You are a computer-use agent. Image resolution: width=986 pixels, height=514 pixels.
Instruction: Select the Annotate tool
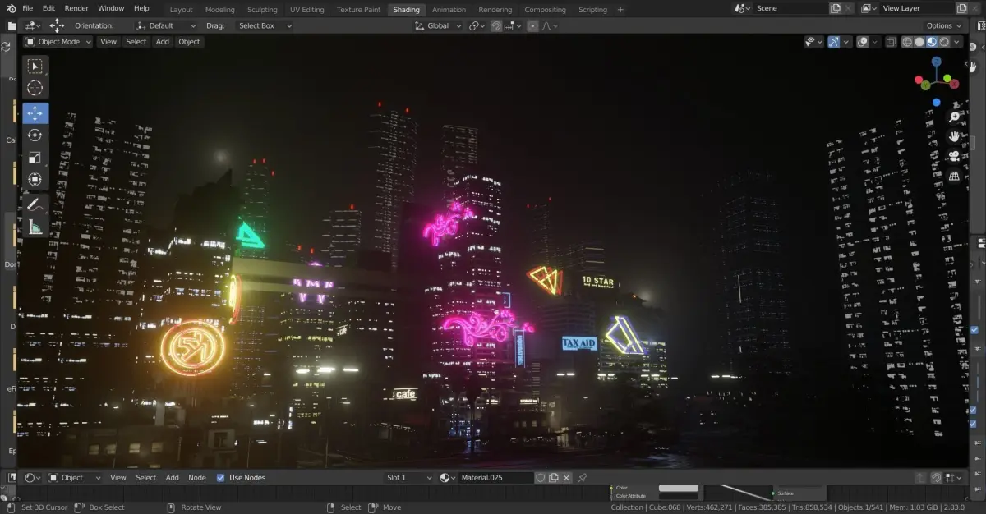tap(35, 204)
